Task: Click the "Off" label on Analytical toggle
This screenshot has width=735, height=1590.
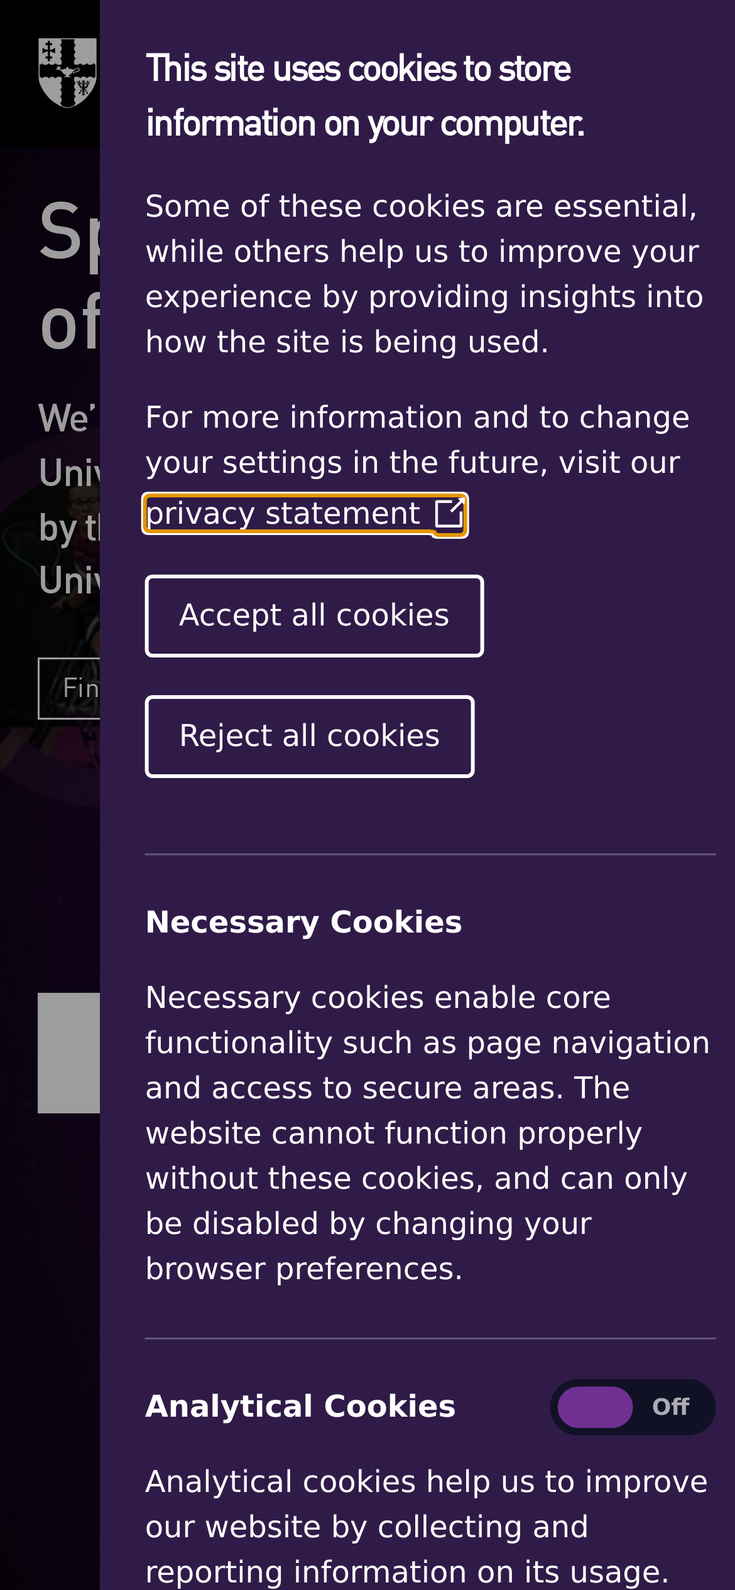Action: pos(670,1407)
